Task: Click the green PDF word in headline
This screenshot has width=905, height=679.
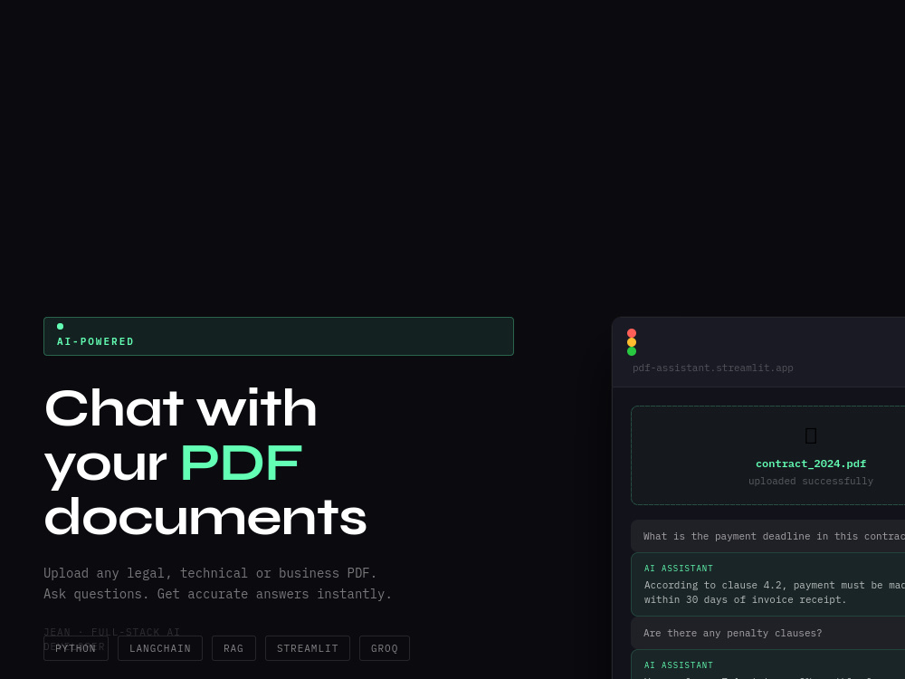Action: pyautogui.click(x=242, y=463)
